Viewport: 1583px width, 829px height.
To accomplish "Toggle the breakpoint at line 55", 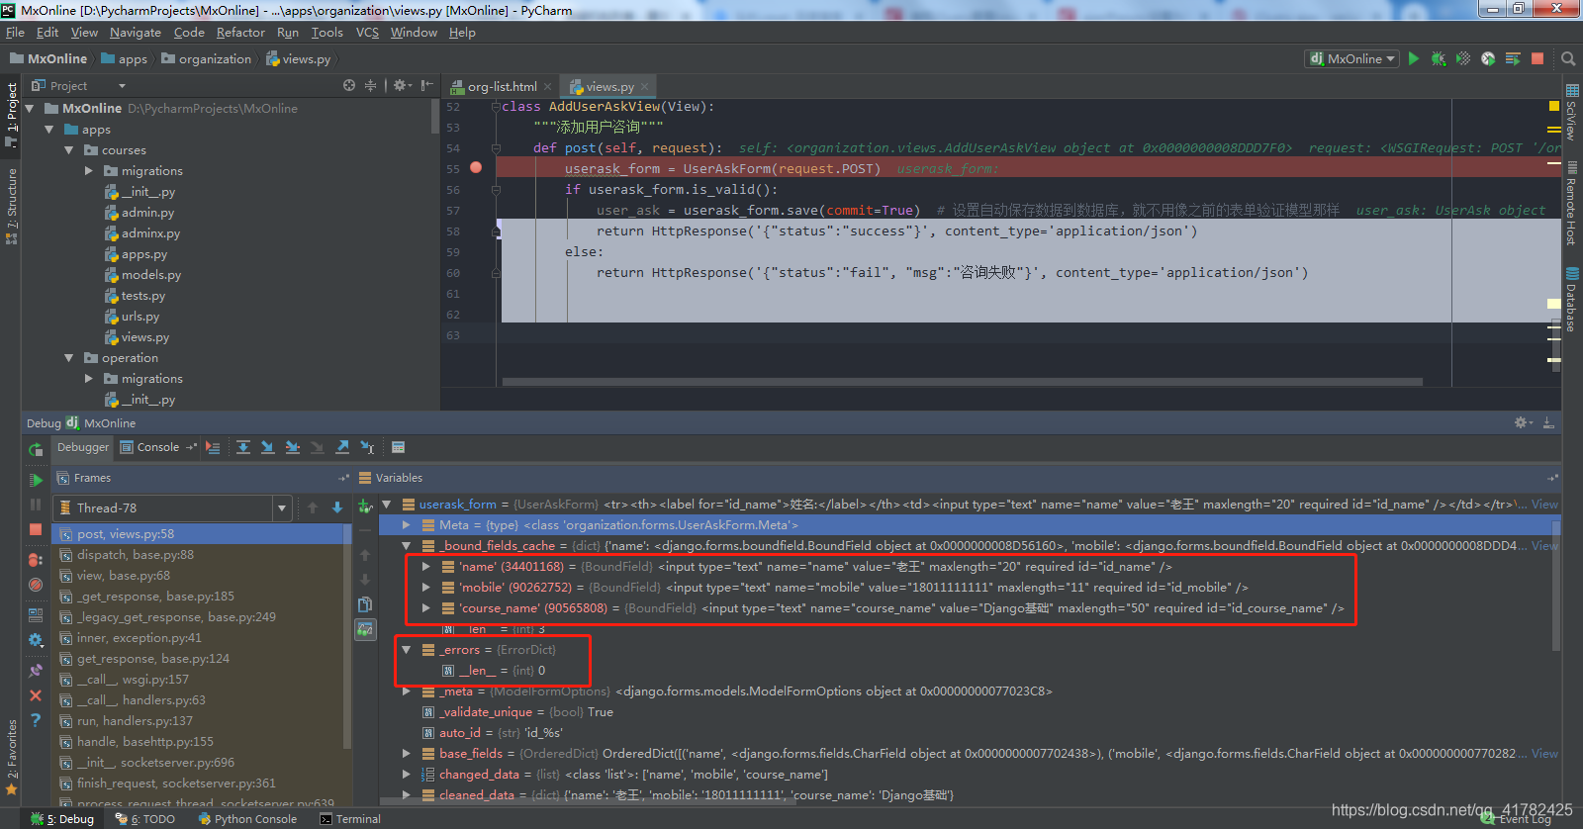I will coord(476,168).
